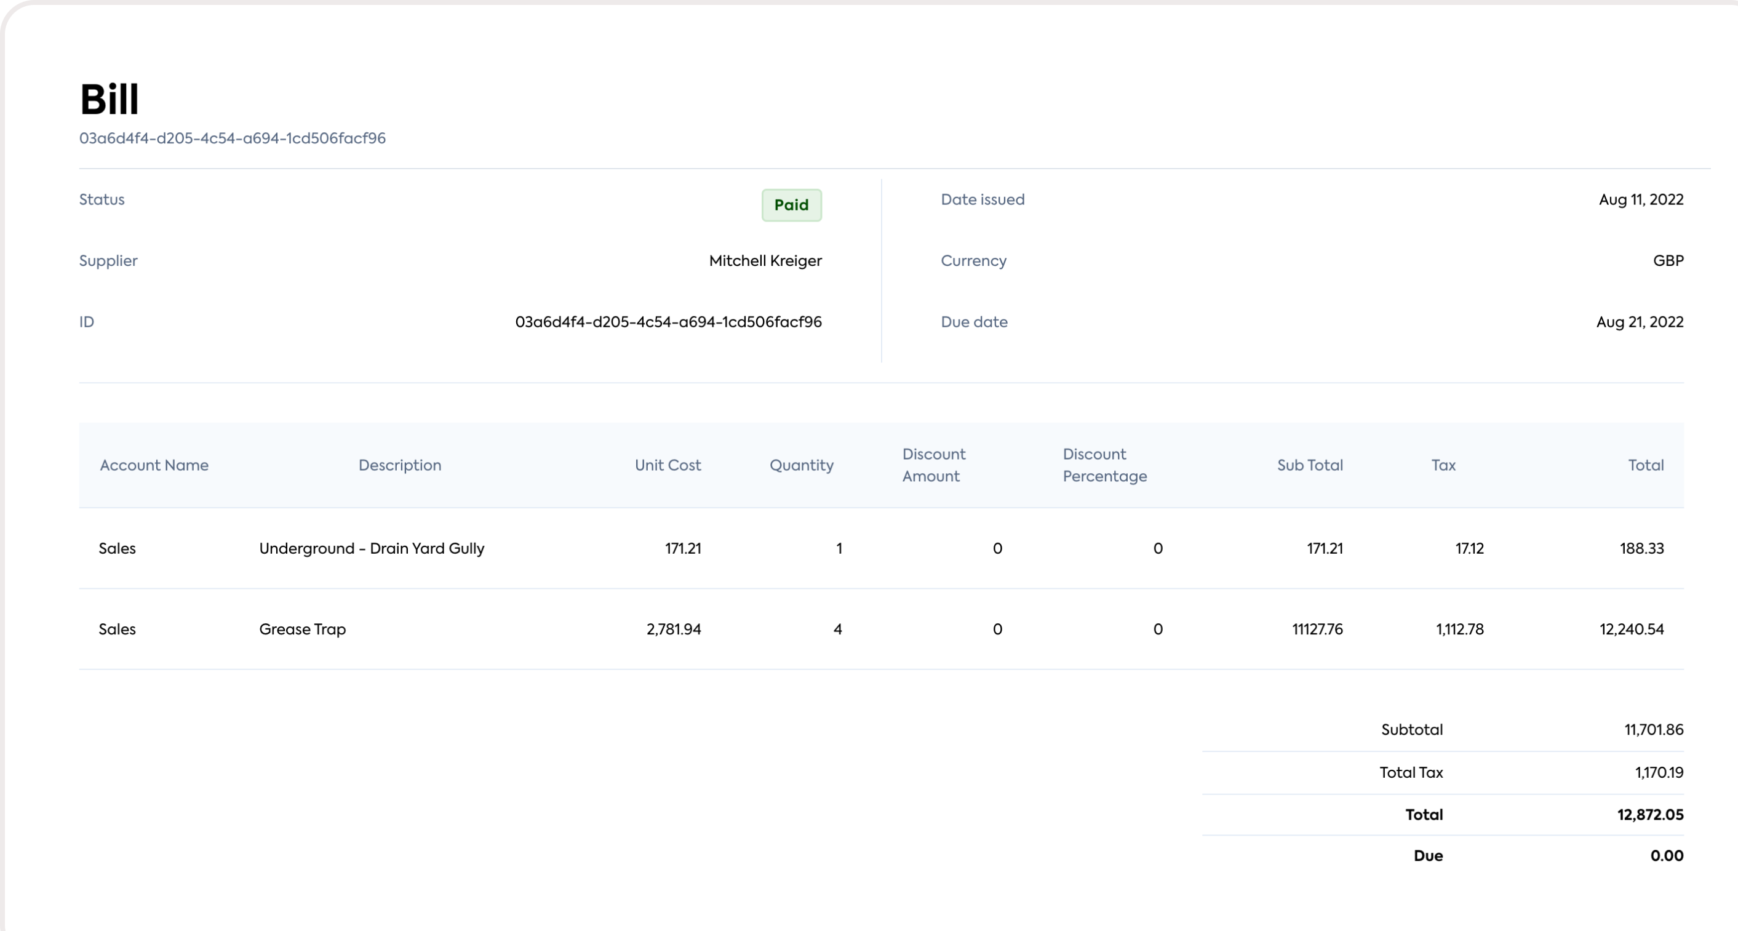The image size is (1738, 931).
Task: Click the Quantity column header
Action: point(801,465)
